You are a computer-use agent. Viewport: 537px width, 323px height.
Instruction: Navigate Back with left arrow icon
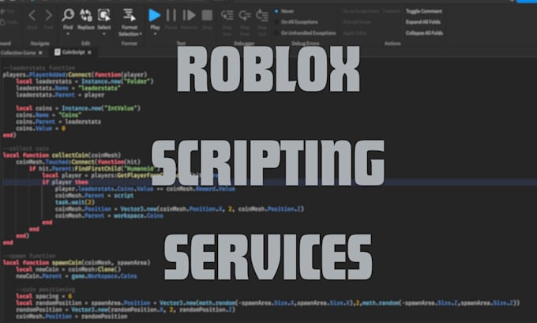coord(32,15)
